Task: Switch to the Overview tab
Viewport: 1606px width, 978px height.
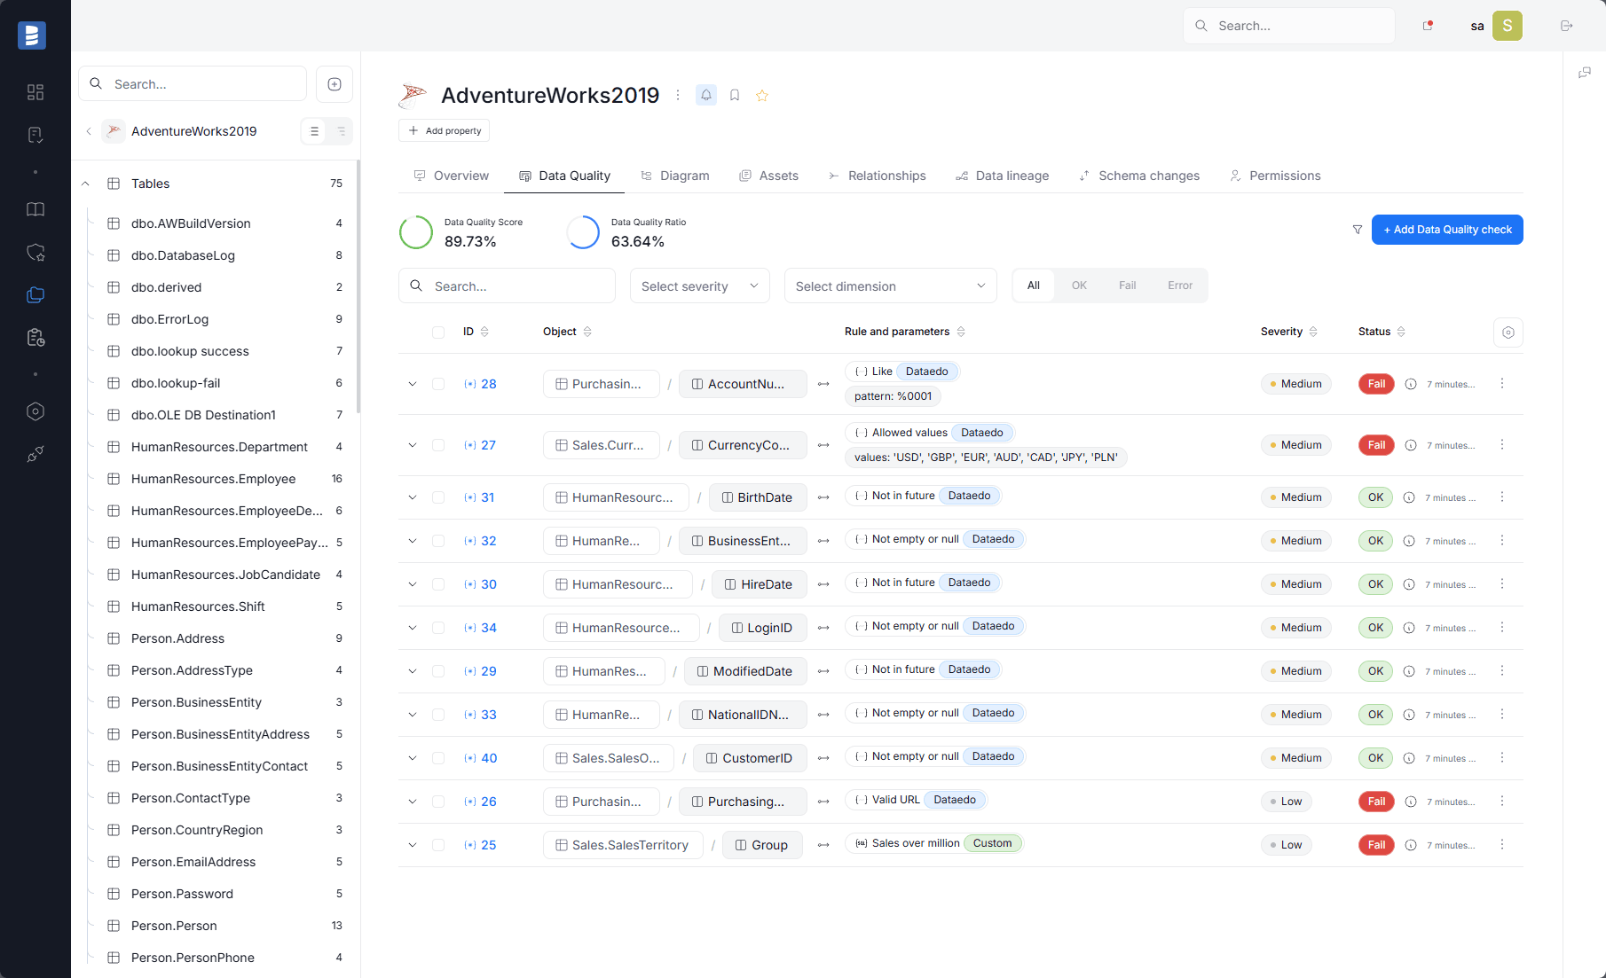Action: [451, 176]
